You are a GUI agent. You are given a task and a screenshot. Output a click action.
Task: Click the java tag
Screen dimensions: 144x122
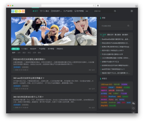tap(119, 102)
